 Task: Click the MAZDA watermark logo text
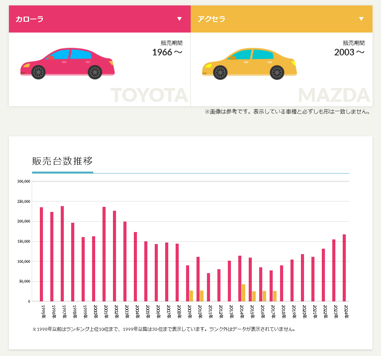coord(334,95)
